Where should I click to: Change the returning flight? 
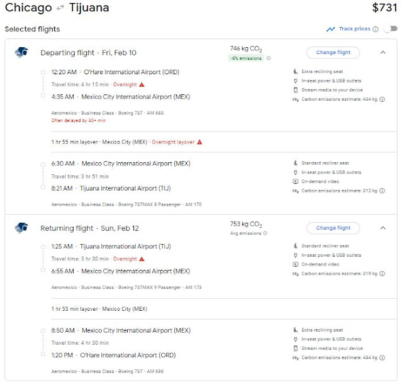pyautogui.click(x=332, y=228)
